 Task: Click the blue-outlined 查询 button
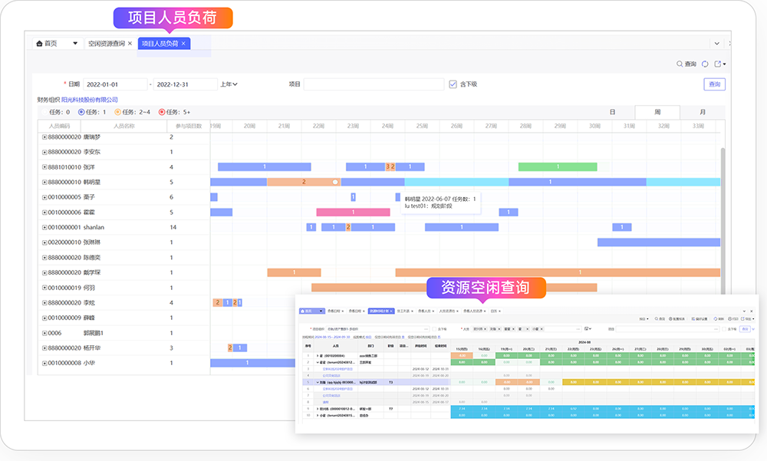coord(714,84)
